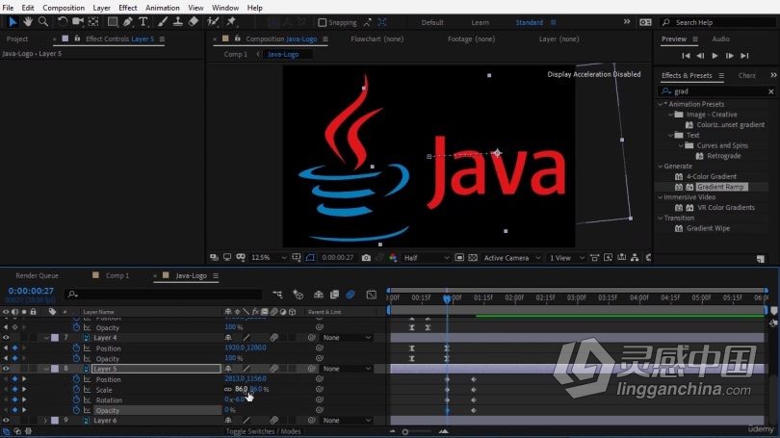This screenshot has width=780, height=438.
Task: Select the Brush tool
Action: click(163, 22)
